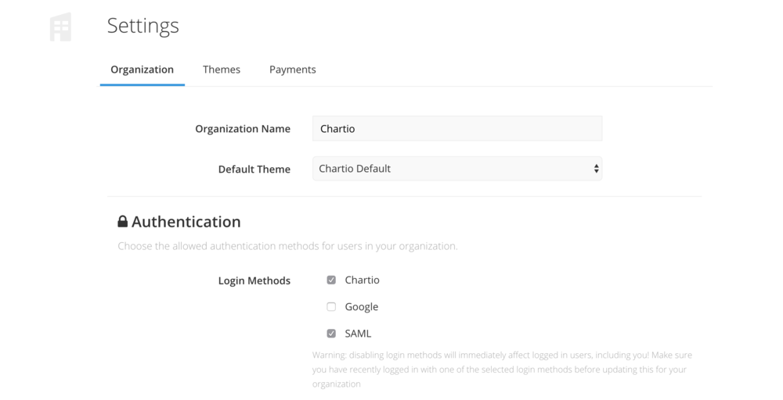Screen dimensions: 783x400
Task: Click the warning text about disabling login methods
Action: pos(502,370)
